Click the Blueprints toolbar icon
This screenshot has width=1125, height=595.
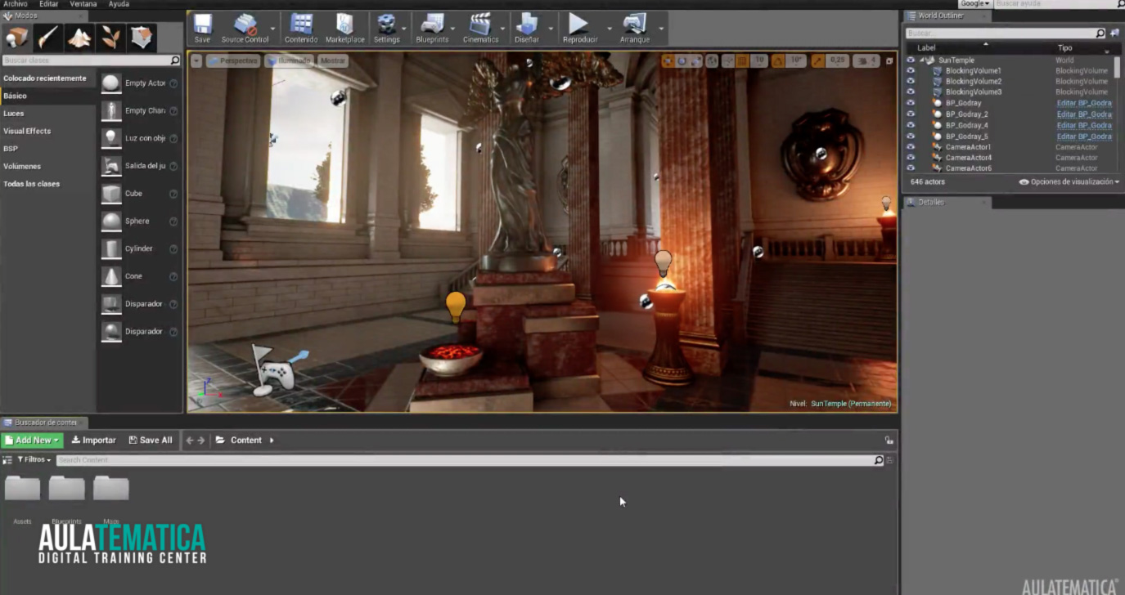click(x=432, y=29)
